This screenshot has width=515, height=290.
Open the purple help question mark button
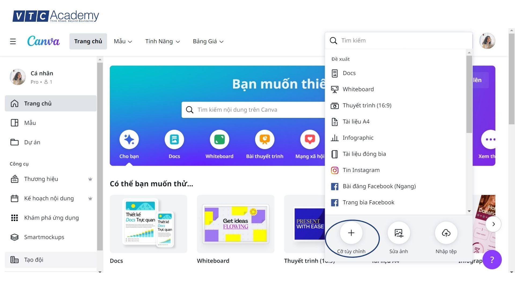click(x=492, y=260)
